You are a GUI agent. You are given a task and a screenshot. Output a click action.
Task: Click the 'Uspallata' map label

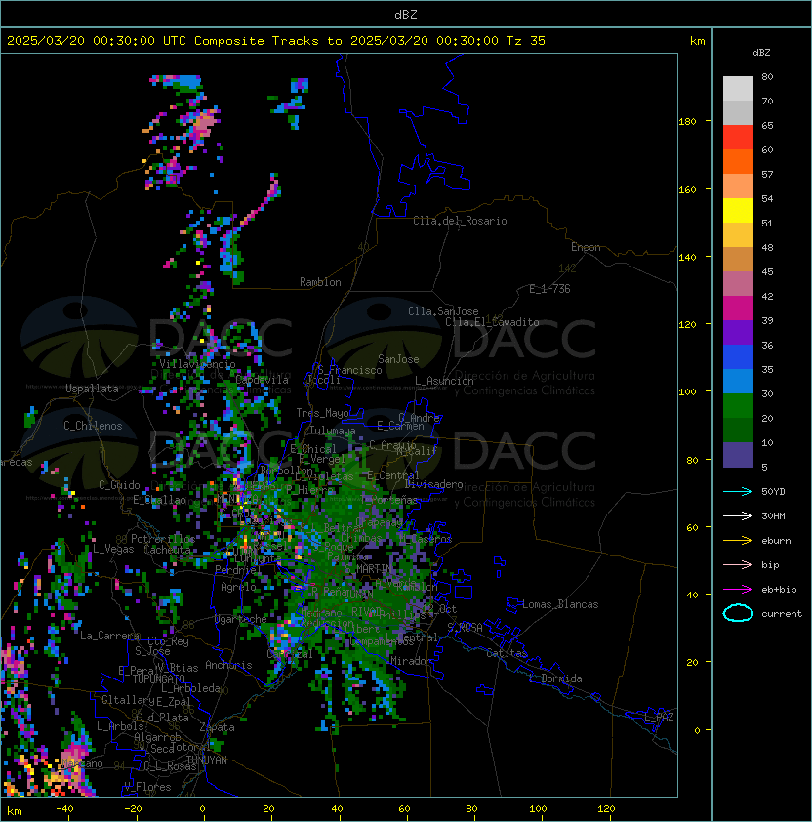click(92, 389)
